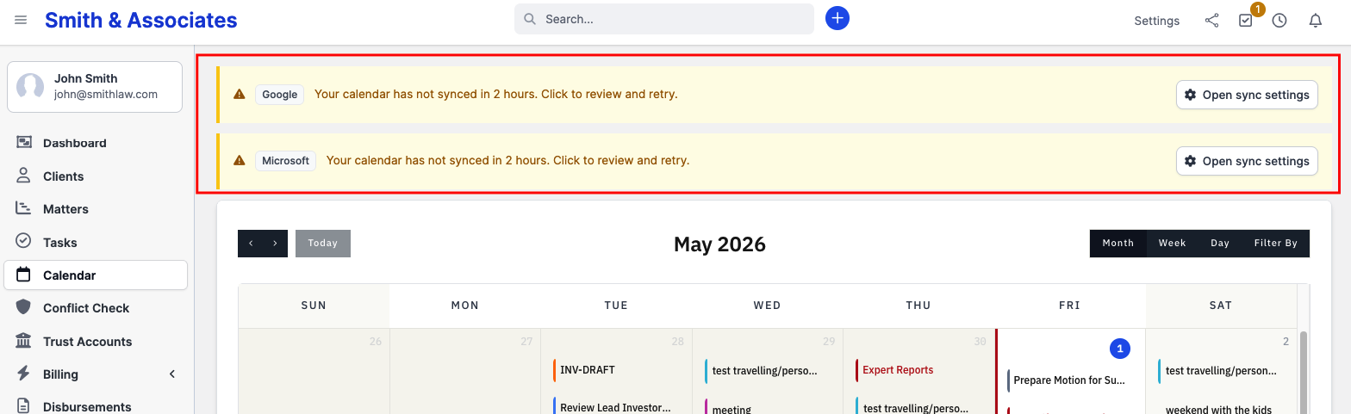Viewport: 1351px width, 414px height.
Task: Click the Clients person icon
Action: tap(24, 176)
